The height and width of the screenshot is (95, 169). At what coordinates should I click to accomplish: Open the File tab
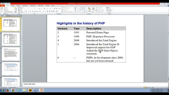click(x=2, y=6)
